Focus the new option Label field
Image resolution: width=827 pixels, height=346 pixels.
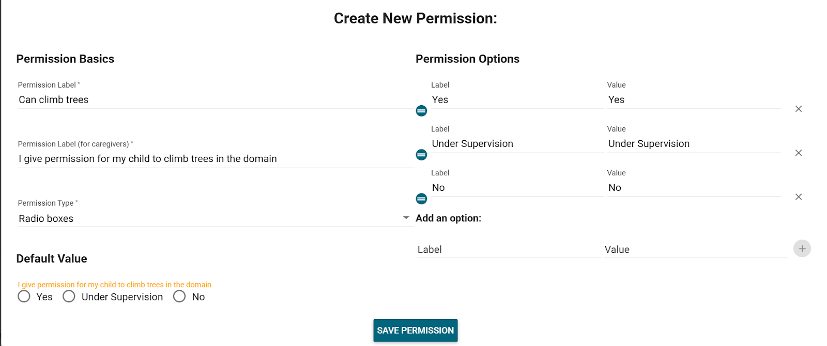tap(508, 250)
